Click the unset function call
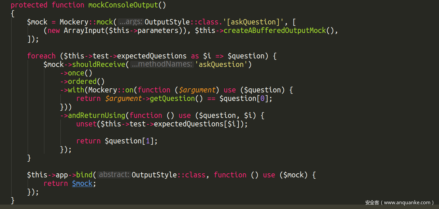 (x=86, y=124)
